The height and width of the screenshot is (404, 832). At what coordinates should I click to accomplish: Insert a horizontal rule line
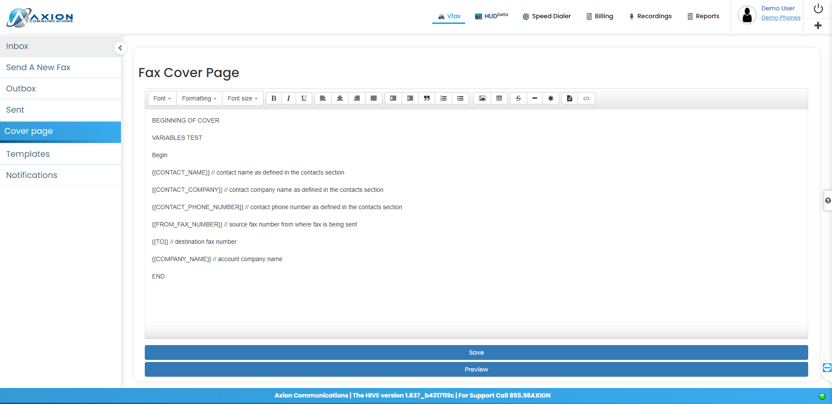(535, 98)
